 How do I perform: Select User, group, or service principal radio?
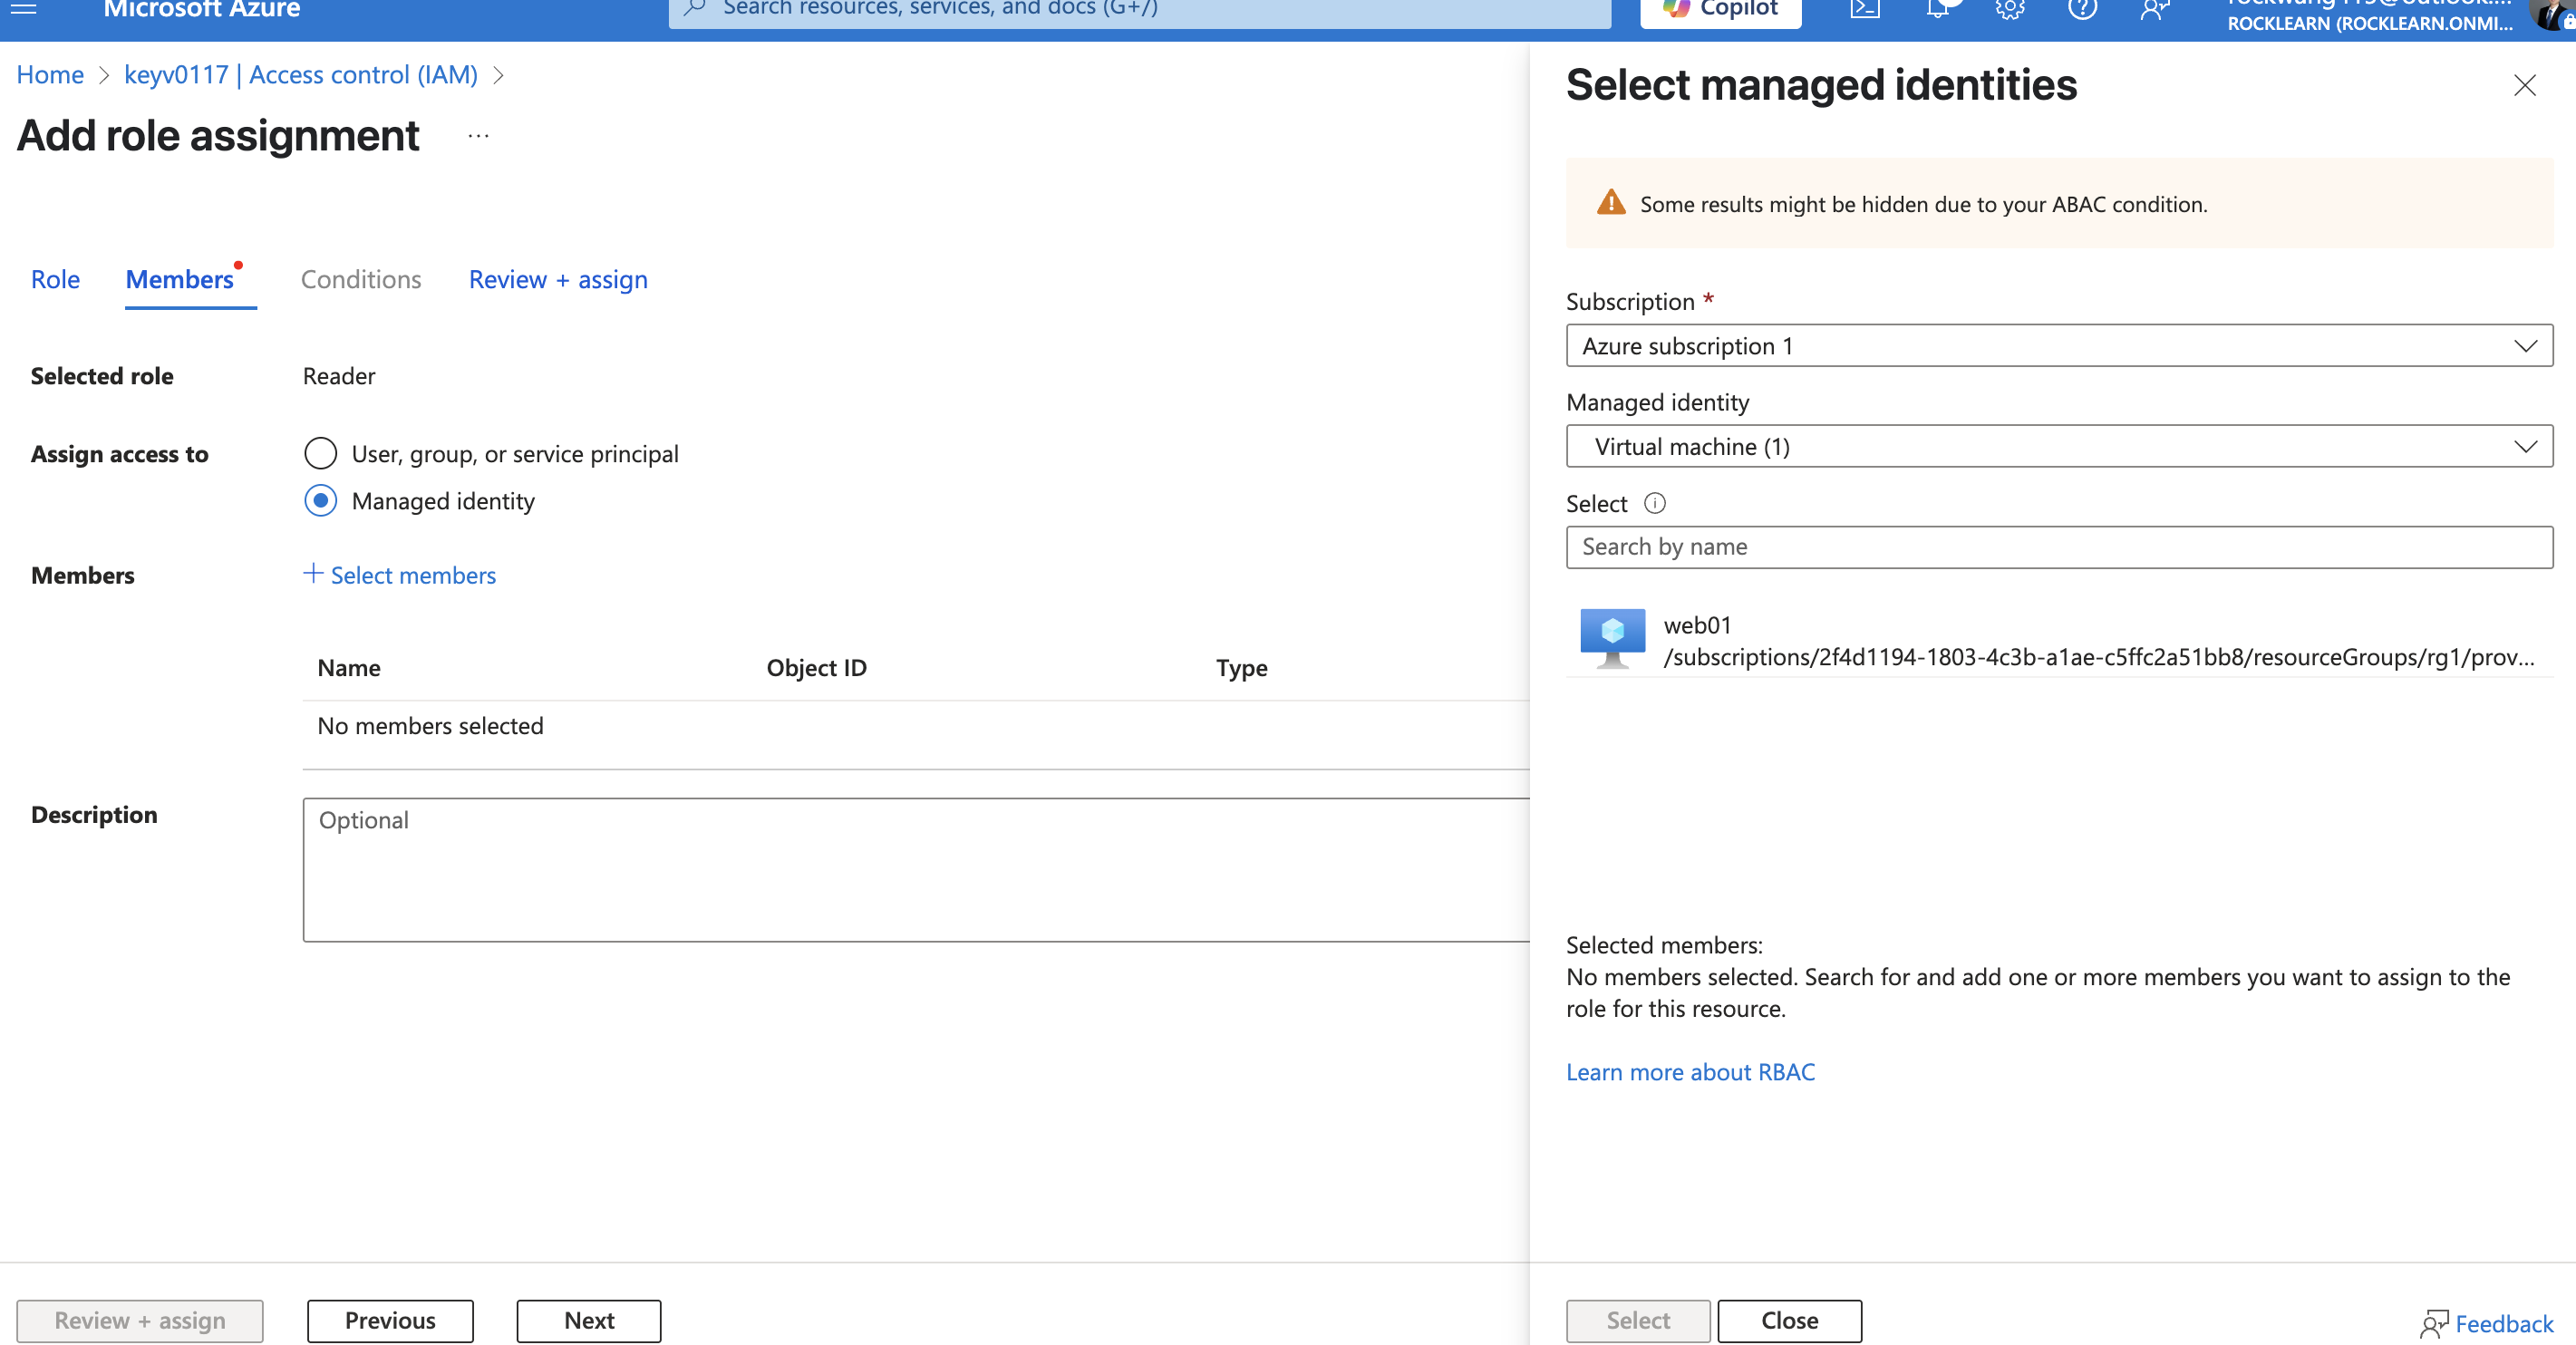(320, 453)
